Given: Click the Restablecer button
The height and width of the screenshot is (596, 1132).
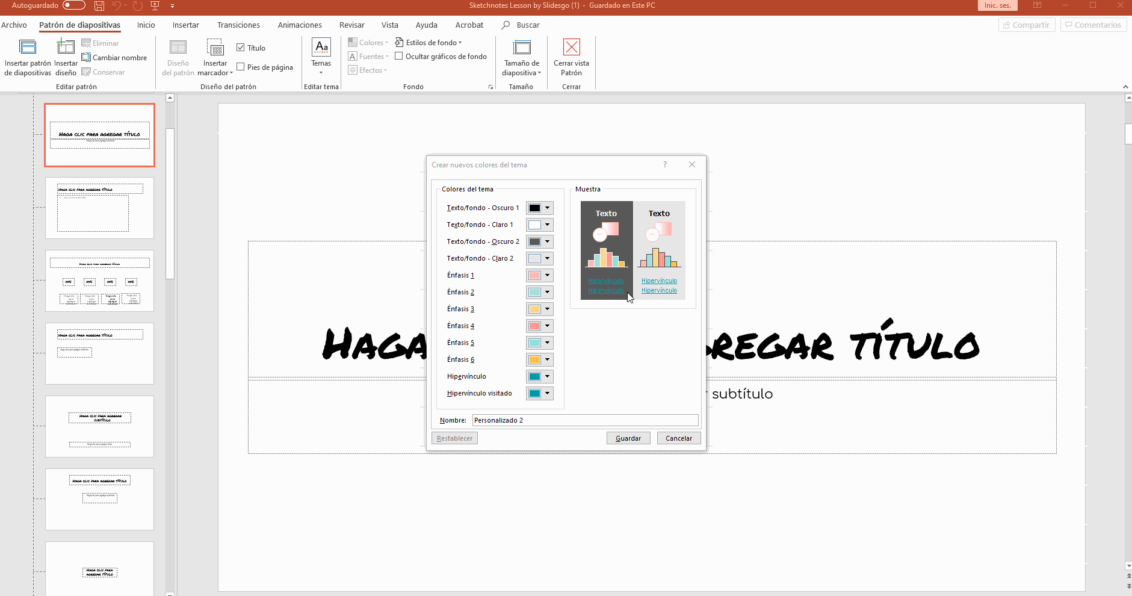Looking at the screenshot, I should [x=454, y=438].
